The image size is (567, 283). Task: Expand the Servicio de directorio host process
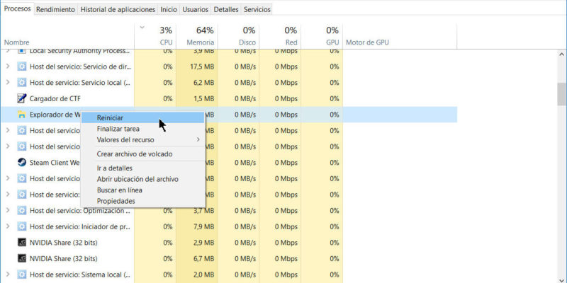coord(8,67)
